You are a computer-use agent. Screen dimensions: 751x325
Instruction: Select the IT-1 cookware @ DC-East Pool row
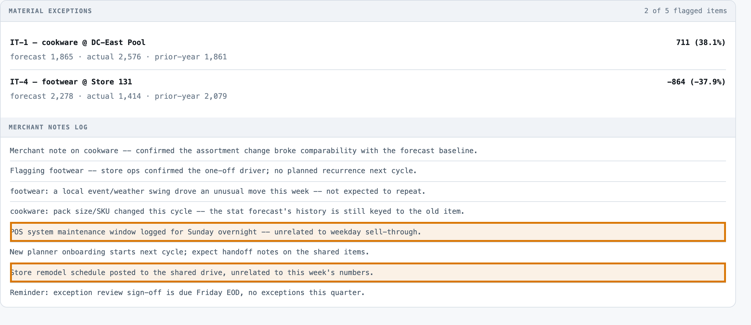(368, 50)
